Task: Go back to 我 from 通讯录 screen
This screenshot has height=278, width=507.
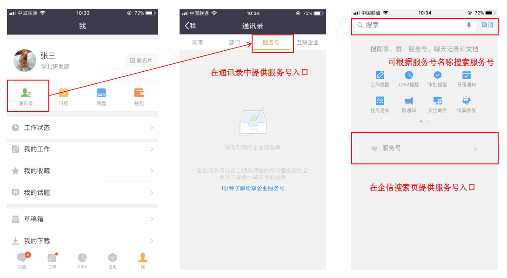Action: (x=190, y=26)
